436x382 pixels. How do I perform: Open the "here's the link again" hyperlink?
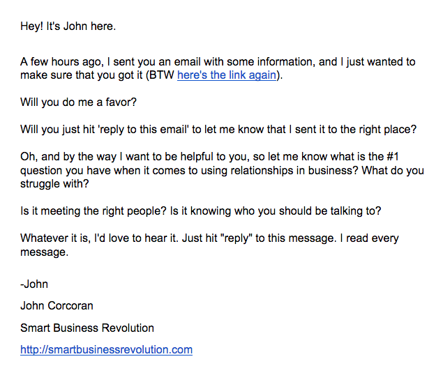coord(227,75)
